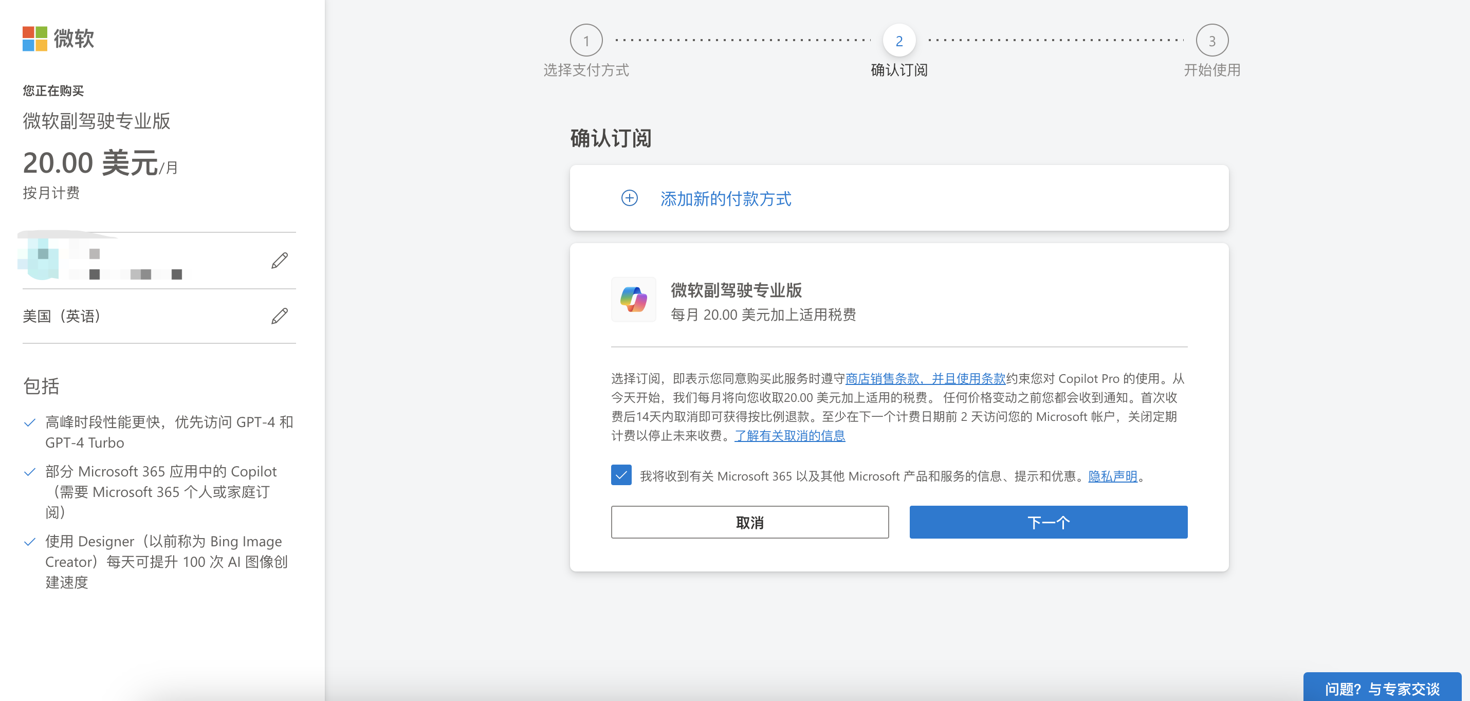This screenshot has width=1470, height=701.
Task: Click 微软副驾驶专业版 title in order card
Action: coord(736,290)
